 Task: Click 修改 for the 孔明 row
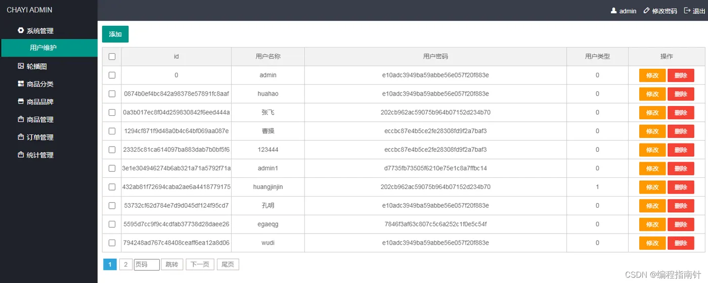(652, 206)
